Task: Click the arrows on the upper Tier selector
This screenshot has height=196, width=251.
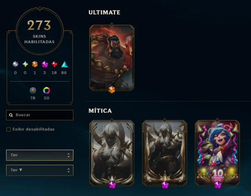Action: coord(69,155)
